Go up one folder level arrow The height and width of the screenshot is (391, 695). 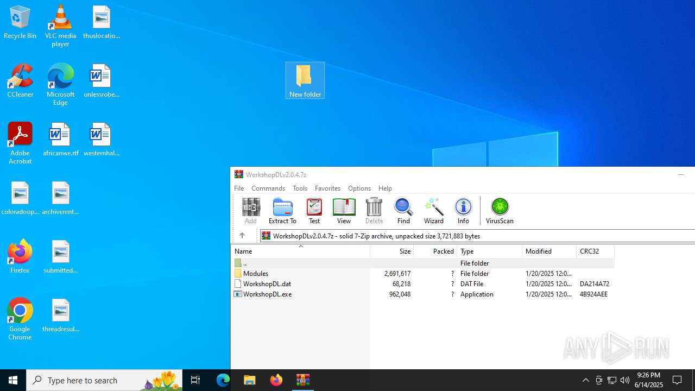242,236
